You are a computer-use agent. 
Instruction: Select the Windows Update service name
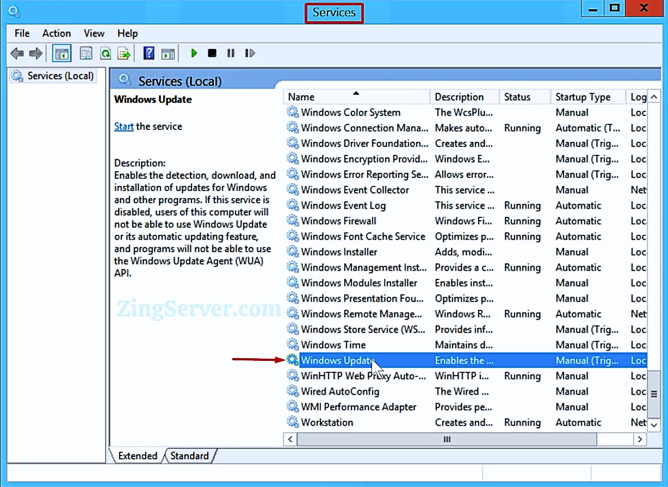point(337,360)
